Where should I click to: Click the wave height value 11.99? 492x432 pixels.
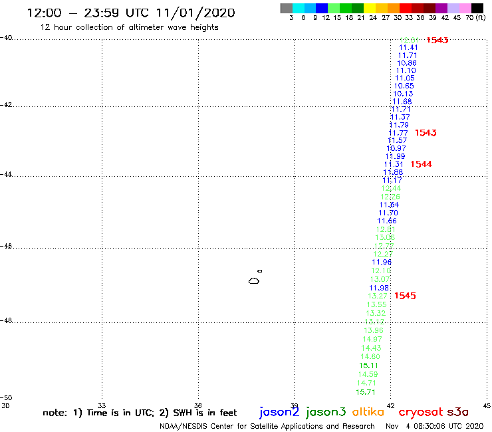point(395,156)
